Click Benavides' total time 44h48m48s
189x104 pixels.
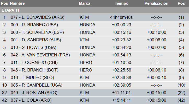pyautogui.click(x=121, y=17)
